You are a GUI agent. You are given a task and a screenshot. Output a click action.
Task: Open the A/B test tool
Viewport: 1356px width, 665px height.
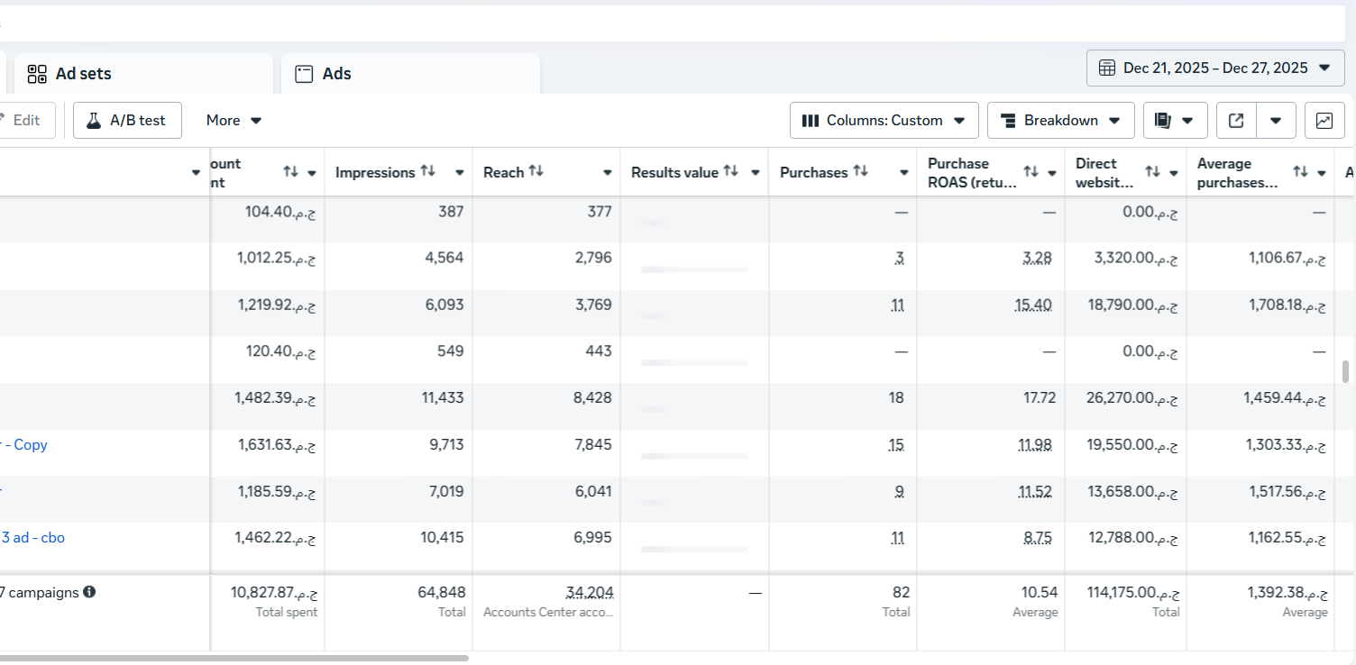tap(127, 120)
